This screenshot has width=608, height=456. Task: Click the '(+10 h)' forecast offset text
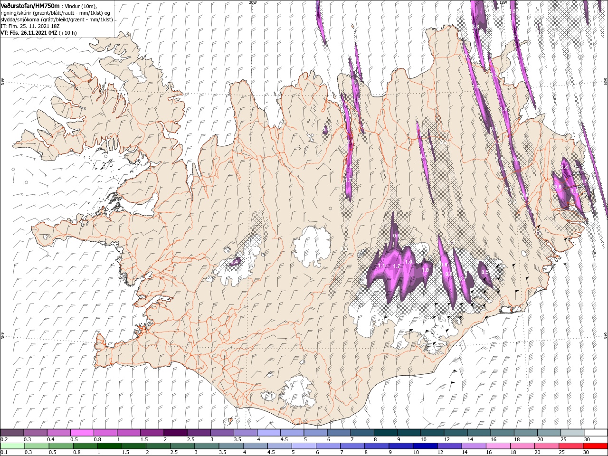(68, 33)
